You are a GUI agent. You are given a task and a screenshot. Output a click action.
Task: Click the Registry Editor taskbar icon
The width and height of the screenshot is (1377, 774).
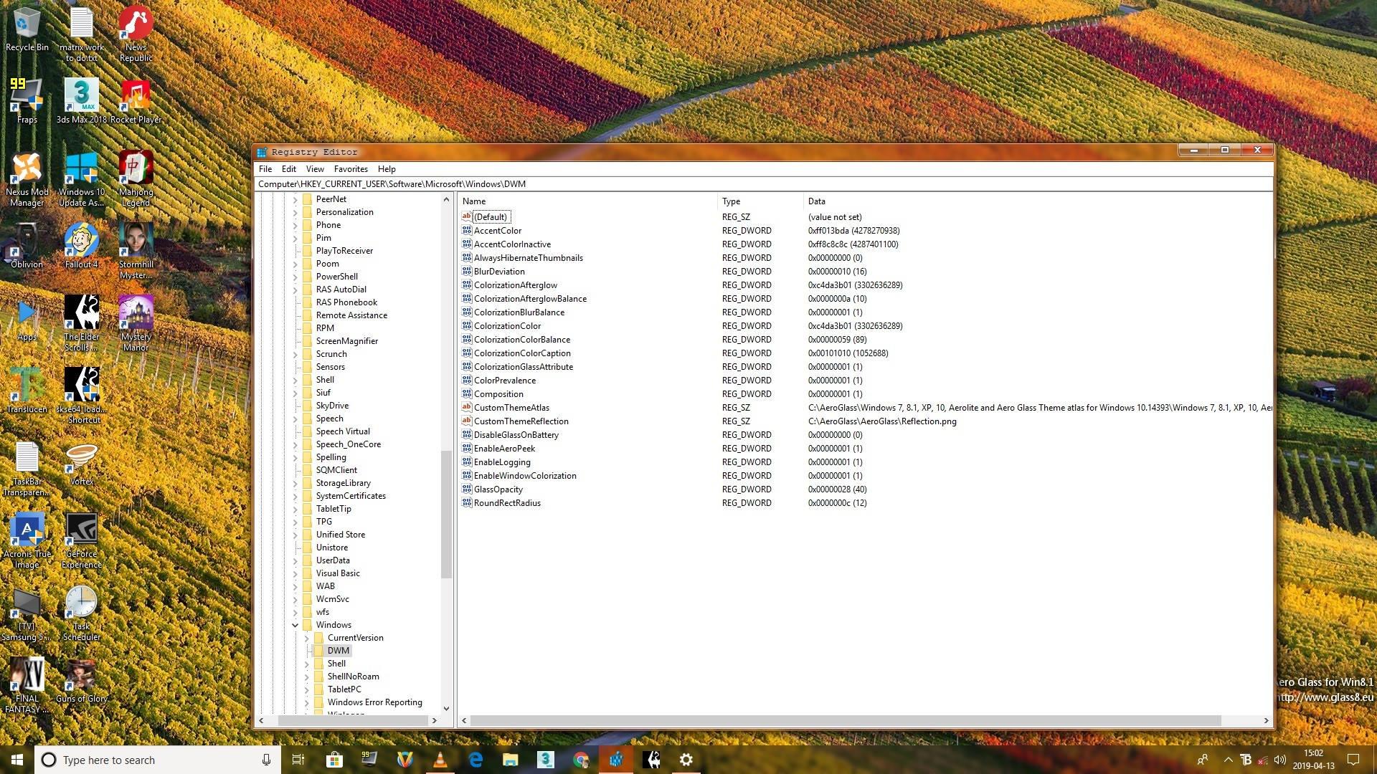[616, 760]
